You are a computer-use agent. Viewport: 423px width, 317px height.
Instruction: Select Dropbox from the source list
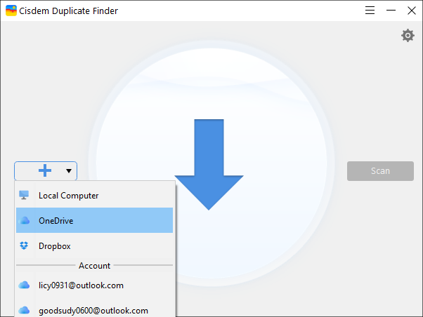click(94, 245)
